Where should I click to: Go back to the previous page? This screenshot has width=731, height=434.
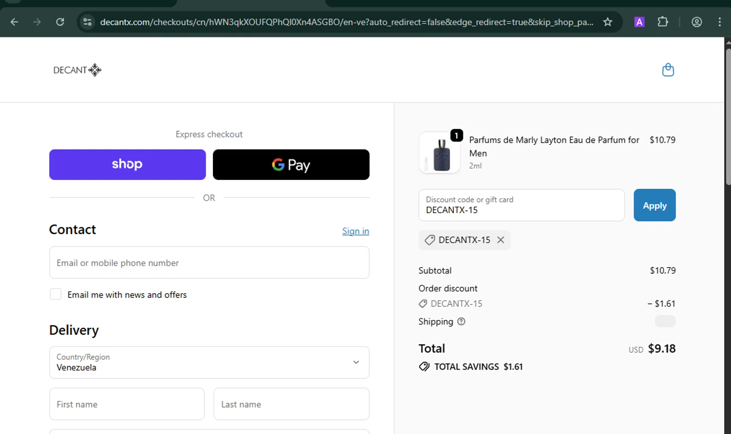click(x=14, y=22)
